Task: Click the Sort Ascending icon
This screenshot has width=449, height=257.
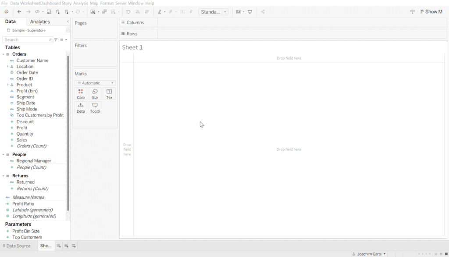Action: 137,12
